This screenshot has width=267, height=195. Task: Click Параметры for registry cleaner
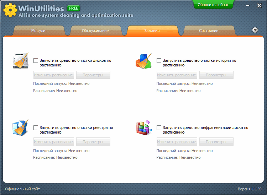pyautogui.click(x=93, y=142)
